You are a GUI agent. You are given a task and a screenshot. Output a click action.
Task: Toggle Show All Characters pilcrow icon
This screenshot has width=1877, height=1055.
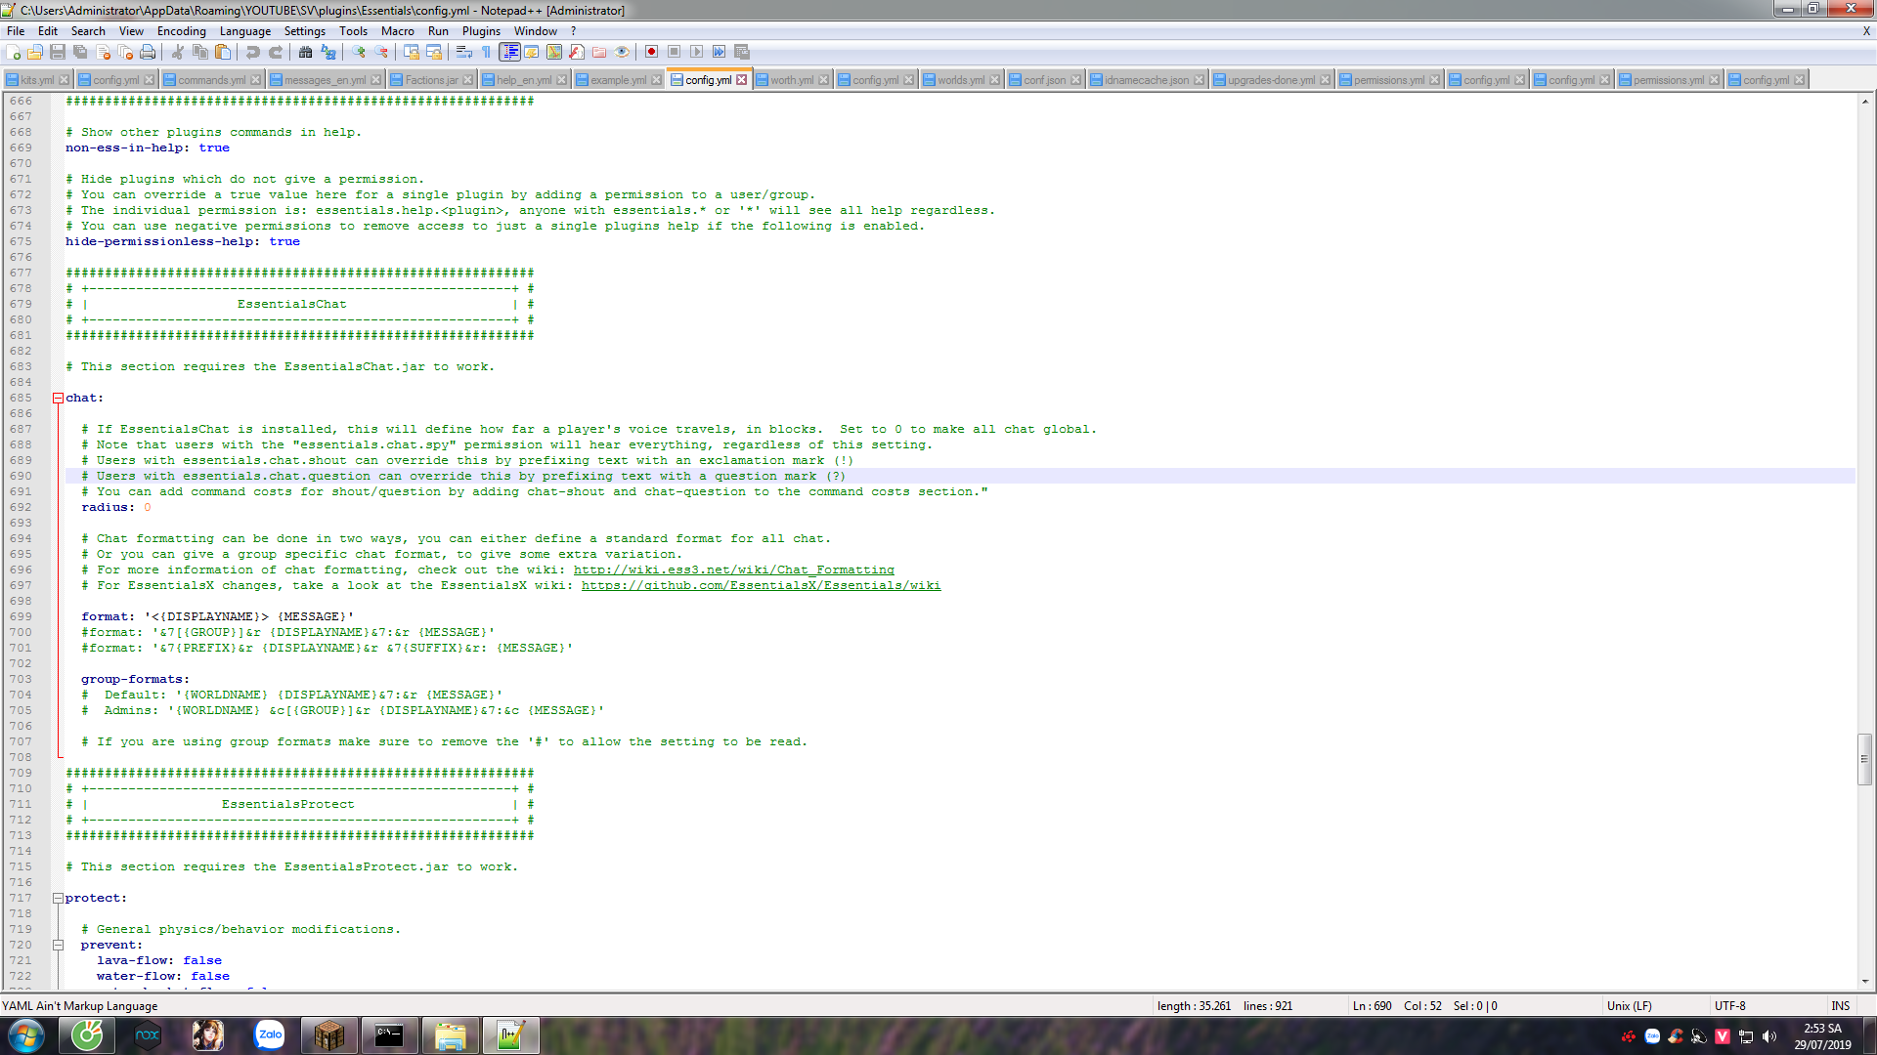[x=486, y=52]
